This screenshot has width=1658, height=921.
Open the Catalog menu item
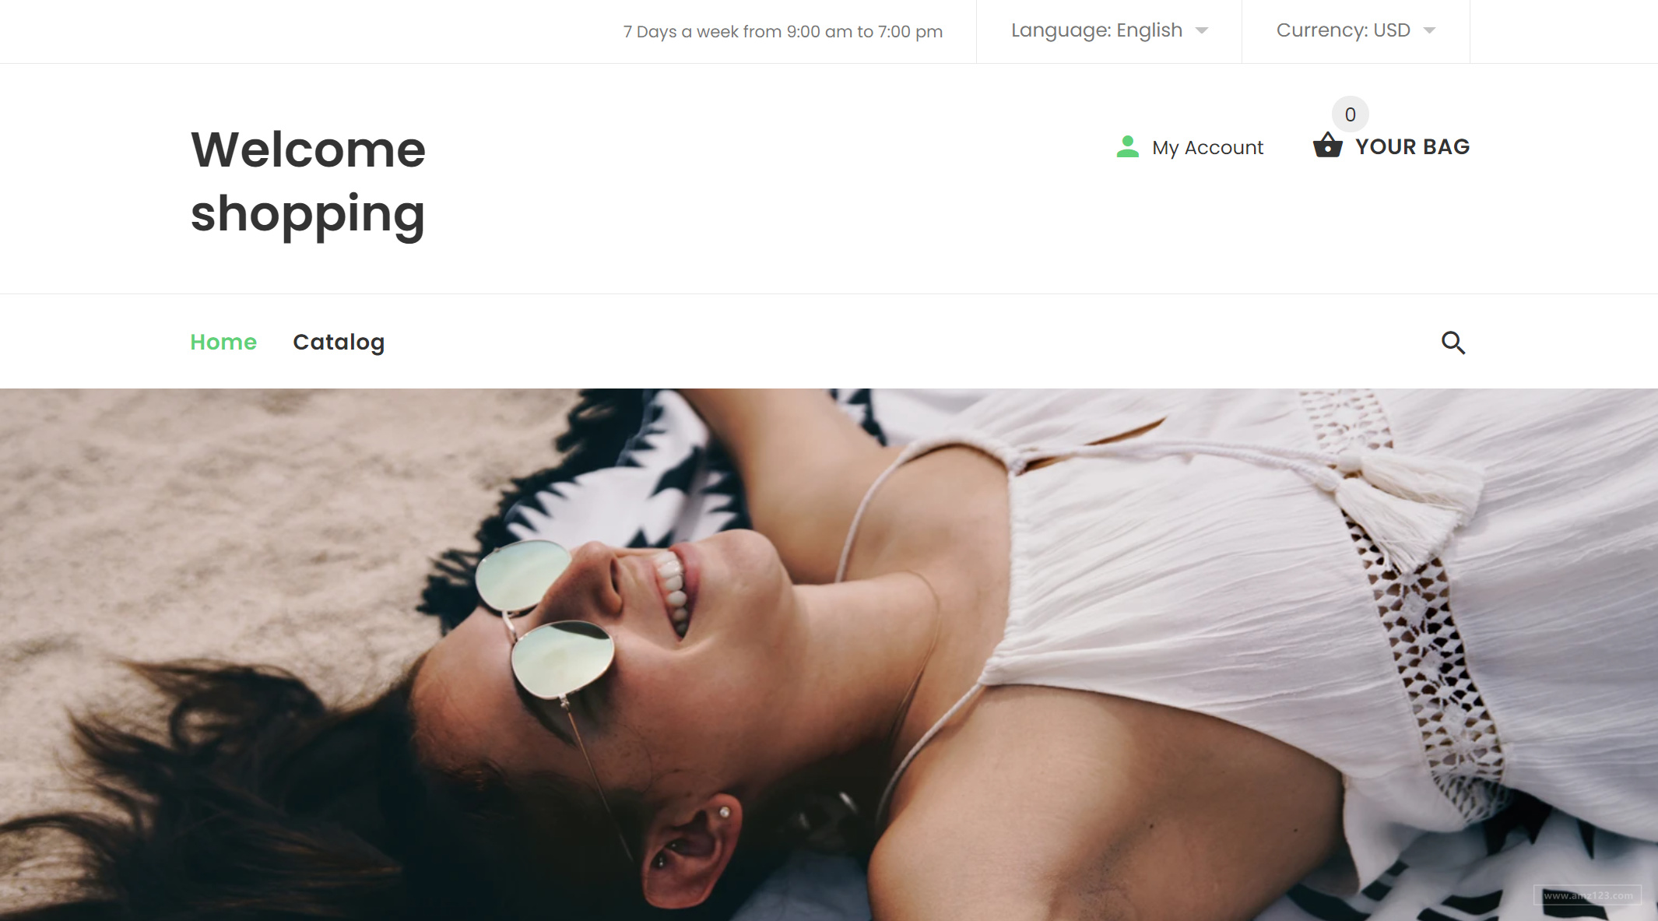coord(339,343)
